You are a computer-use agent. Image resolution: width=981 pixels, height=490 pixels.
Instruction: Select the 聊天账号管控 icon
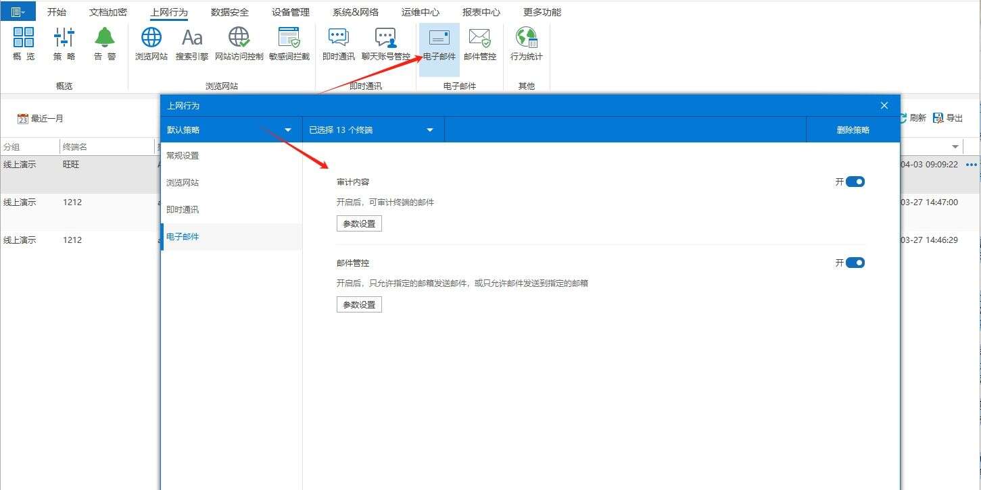coord(385,44)
